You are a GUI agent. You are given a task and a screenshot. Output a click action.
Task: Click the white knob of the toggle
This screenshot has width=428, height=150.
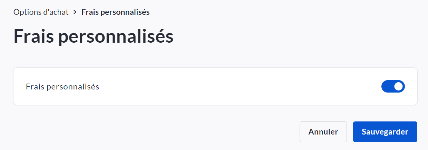[398, 87]
